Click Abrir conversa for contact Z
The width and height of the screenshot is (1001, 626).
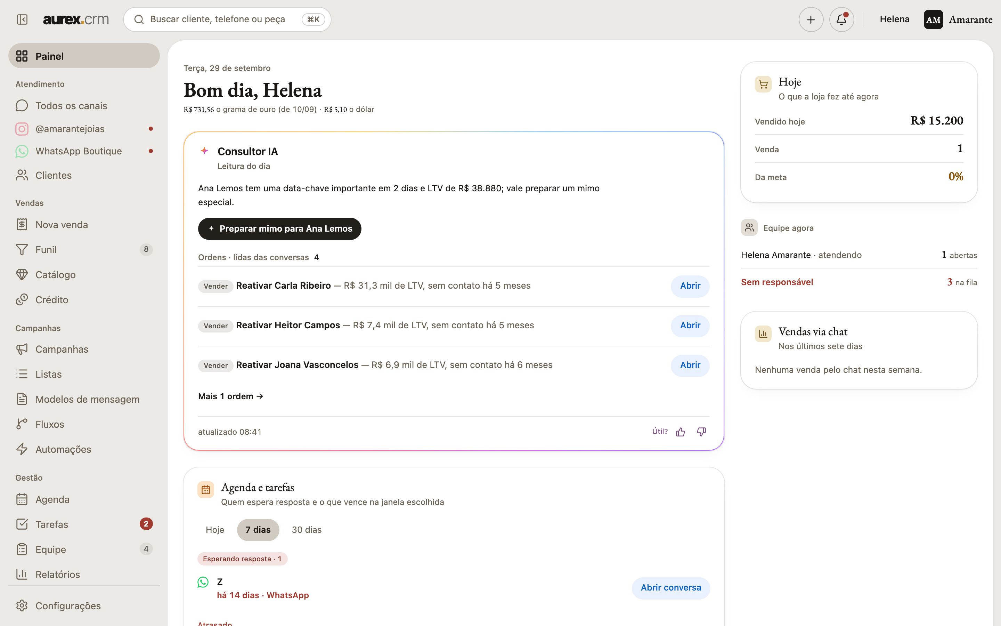click(671, 588)
